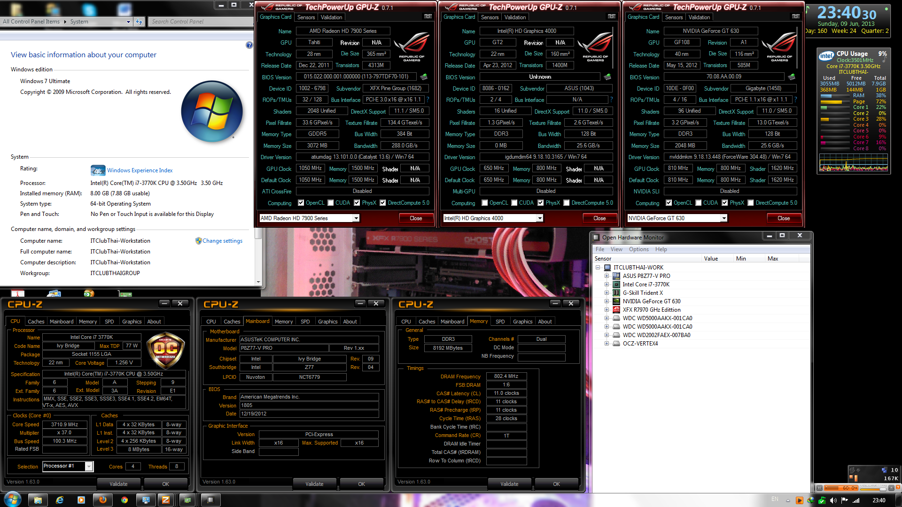Click the Windows Start orb
Image resolution: width=902 pixels, height=507 pixels.
point(13,499)
